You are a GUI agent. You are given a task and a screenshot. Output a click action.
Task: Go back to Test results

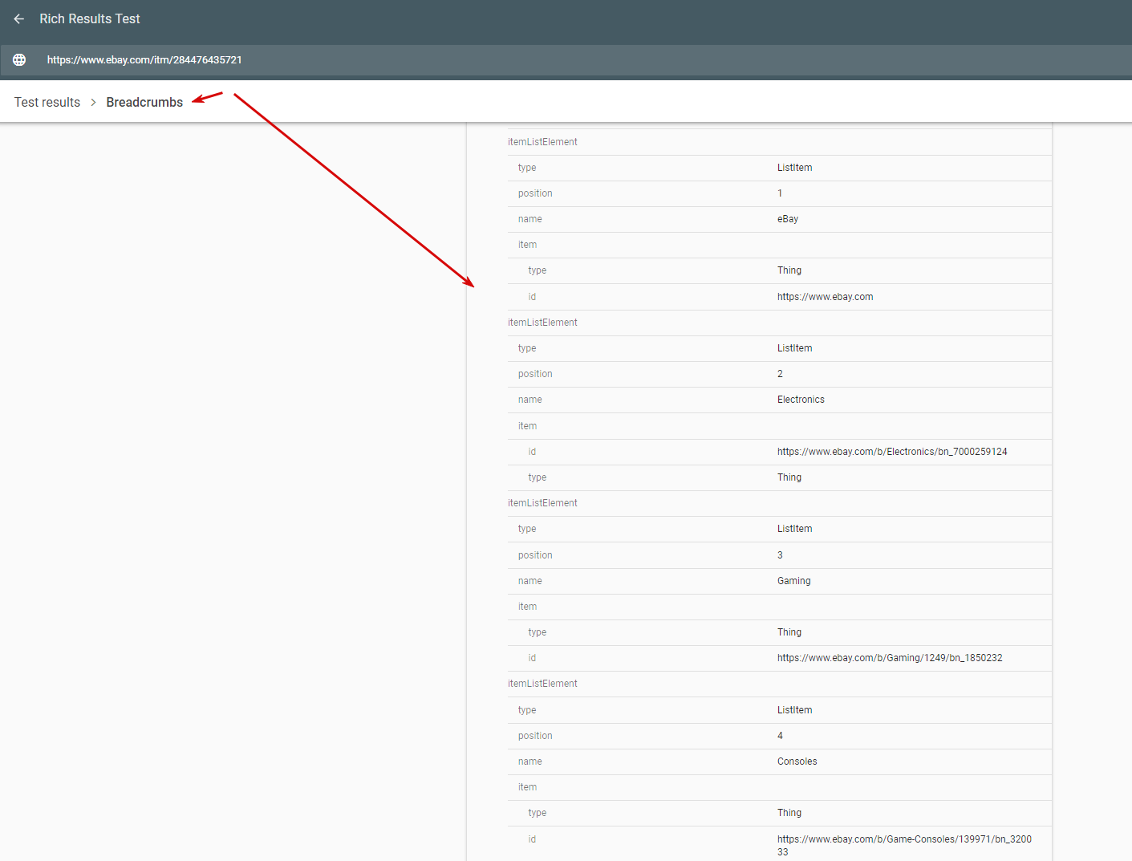[47, 102]
